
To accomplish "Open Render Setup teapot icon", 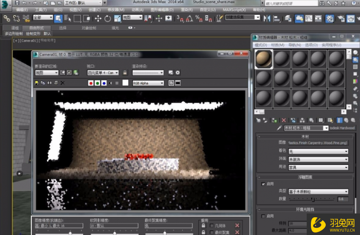I will (x=341, y=18).
